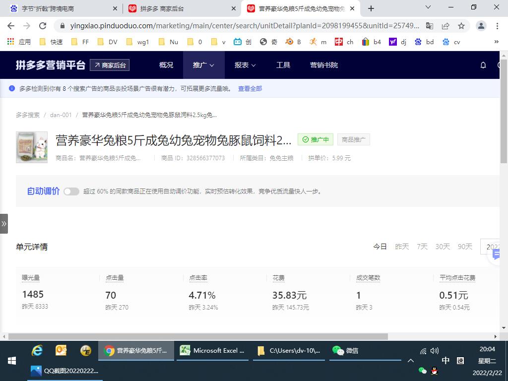
Task: Open the QQ截图 taskbar item
Action: coord(65,371)
